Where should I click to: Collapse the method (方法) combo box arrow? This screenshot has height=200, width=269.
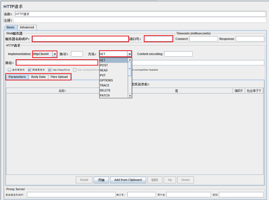(x=129, y=54)
